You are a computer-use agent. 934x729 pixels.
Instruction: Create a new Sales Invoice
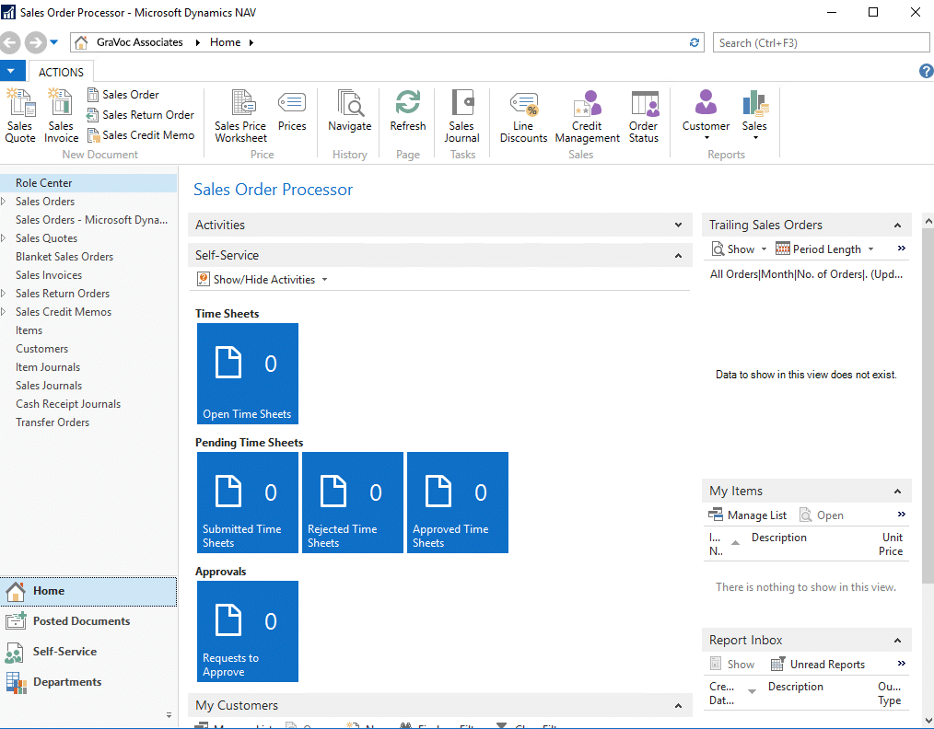click(61, 116)
